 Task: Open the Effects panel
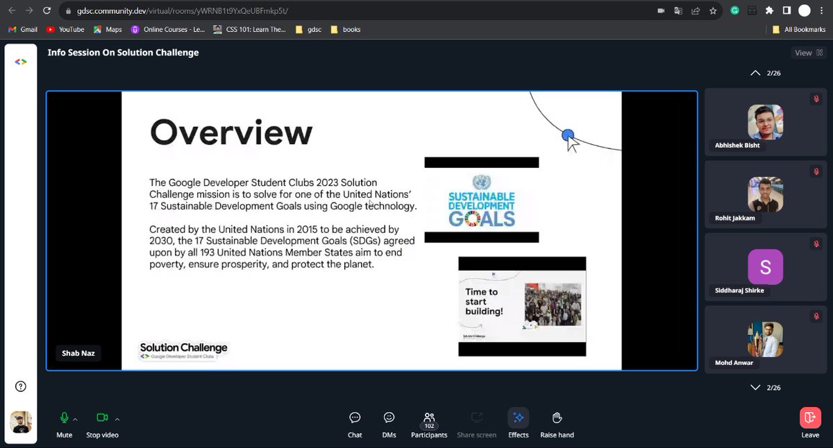pyautogui.click(x=519, y=424)
